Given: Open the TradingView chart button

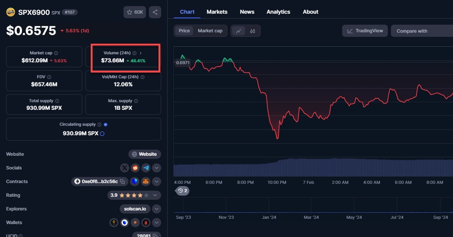Looking at the screenshot, I should 365,31.
